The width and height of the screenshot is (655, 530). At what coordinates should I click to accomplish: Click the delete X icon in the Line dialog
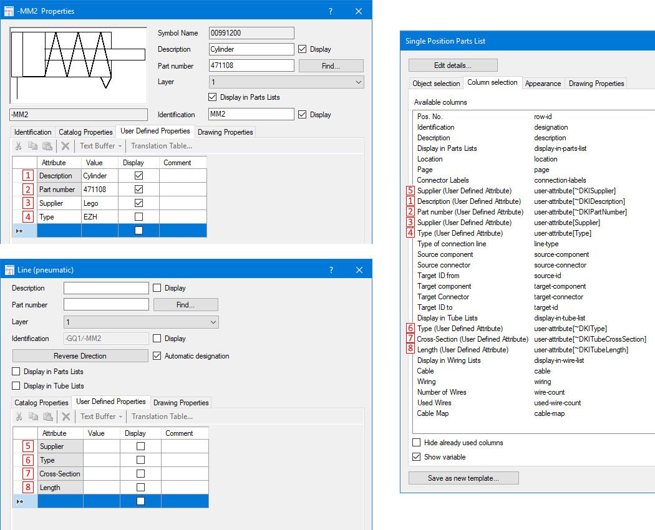(x=65, y=416)
